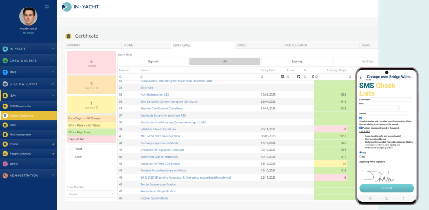429x210 pixels.
Task: Switch to the Certificates tab
Action: point(202,45)
